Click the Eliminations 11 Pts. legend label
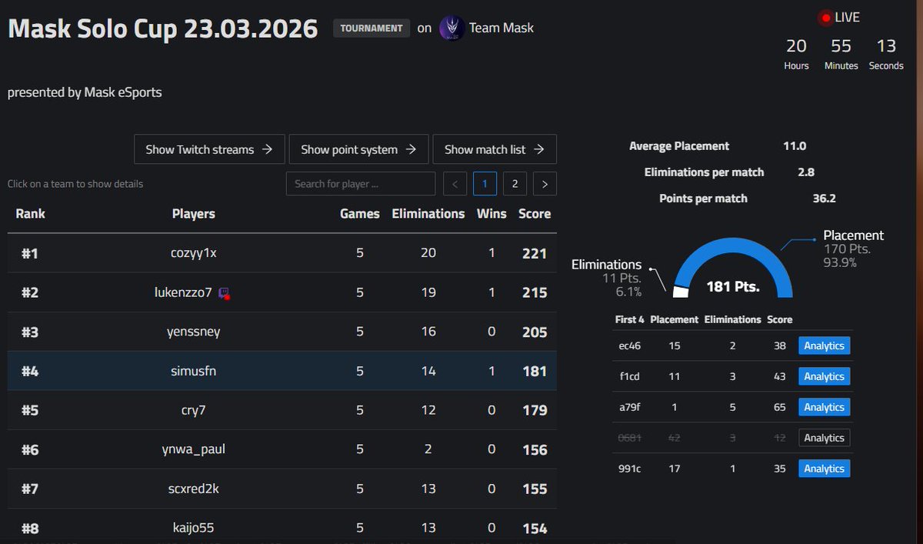 pyautogui.click(x=607, y=278)
